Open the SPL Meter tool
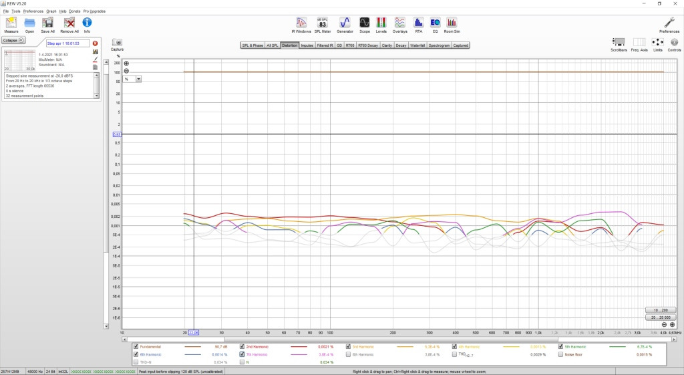Image resolution: width=684 pixels, height=375 pixels. click(x=323, y=25)
